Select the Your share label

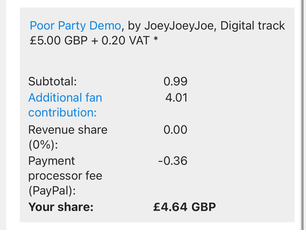[x=61, y=207]
